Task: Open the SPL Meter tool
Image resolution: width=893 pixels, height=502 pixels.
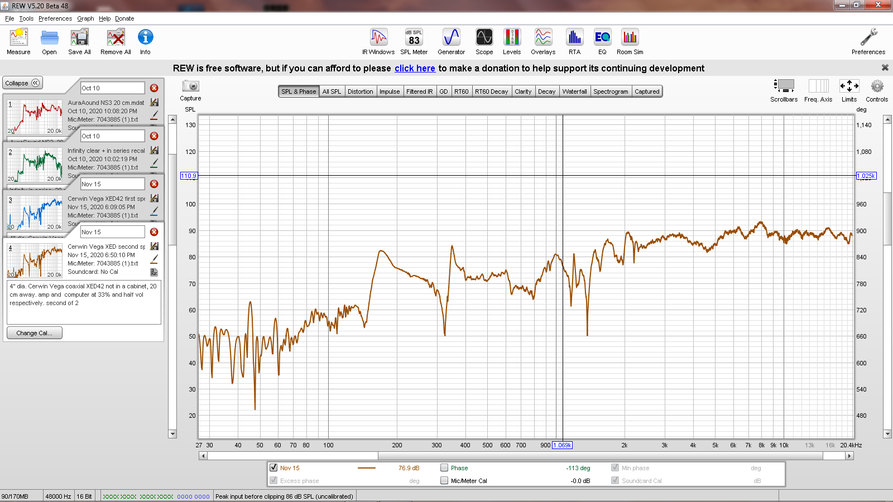Action: click(414, 38)
